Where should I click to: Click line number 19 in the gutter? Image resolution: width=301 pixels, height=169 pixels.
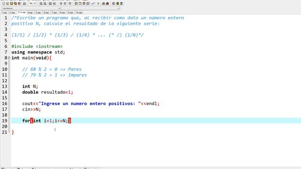[5, 121]
